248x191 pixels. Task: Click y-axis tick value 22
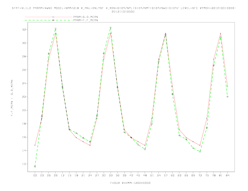[24, 97]
